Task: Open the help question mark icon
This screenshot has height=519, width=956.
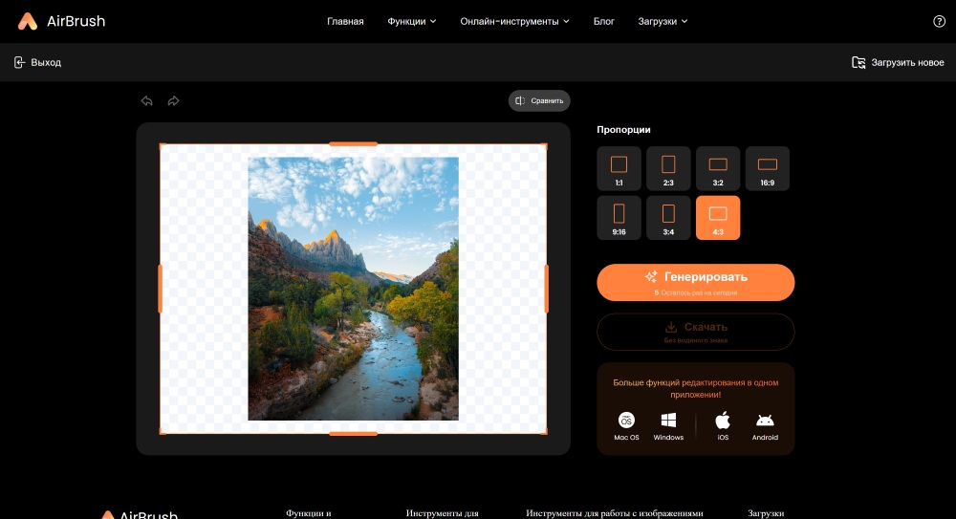Action: pos(939,21)
